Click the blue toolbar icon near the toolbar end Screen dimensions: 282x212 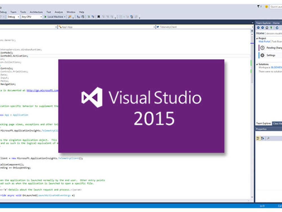pos(132,17)
